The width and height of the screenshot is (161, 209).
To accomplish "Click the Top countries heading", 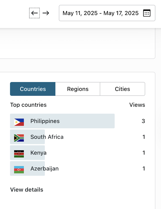I will [28, 105].
